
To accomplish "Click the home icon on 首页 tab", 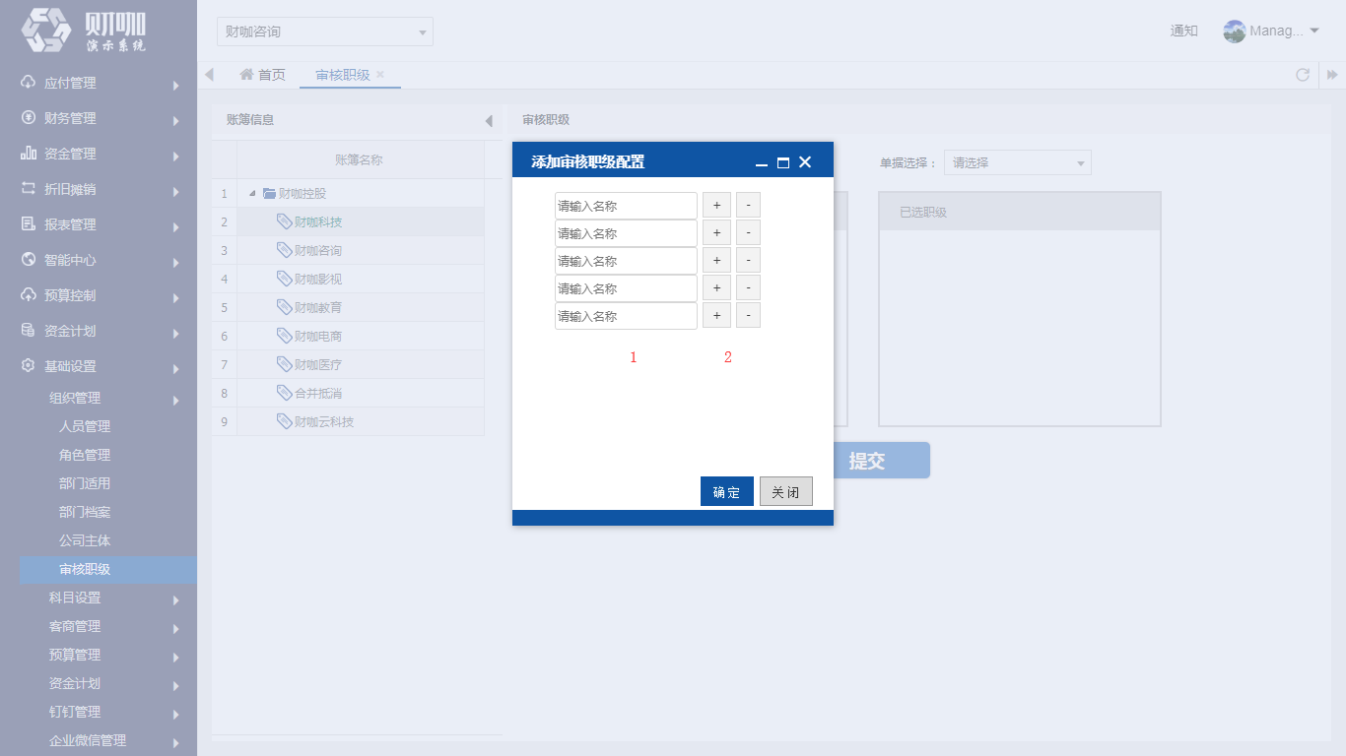I will (x=247, y=75).
